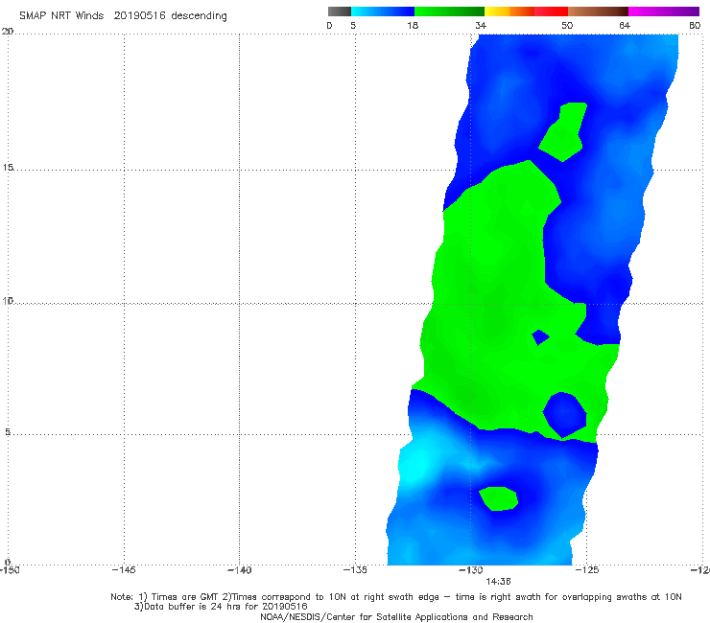The image size is (710, 623).
Task: Click the color bar label '50'
Action: (567, 25)
